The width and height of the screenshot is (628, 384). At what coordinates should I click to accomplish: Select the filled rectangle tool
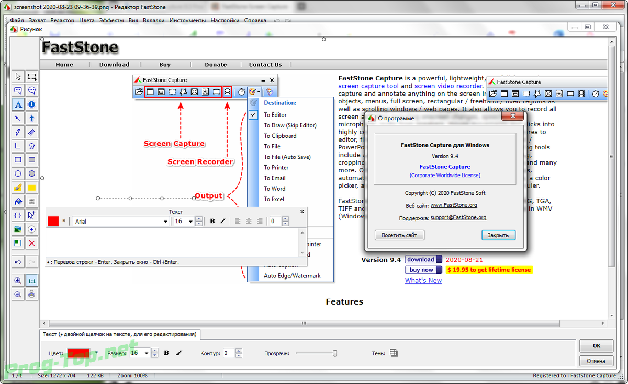pyautogui.click(x=32, y=160)
